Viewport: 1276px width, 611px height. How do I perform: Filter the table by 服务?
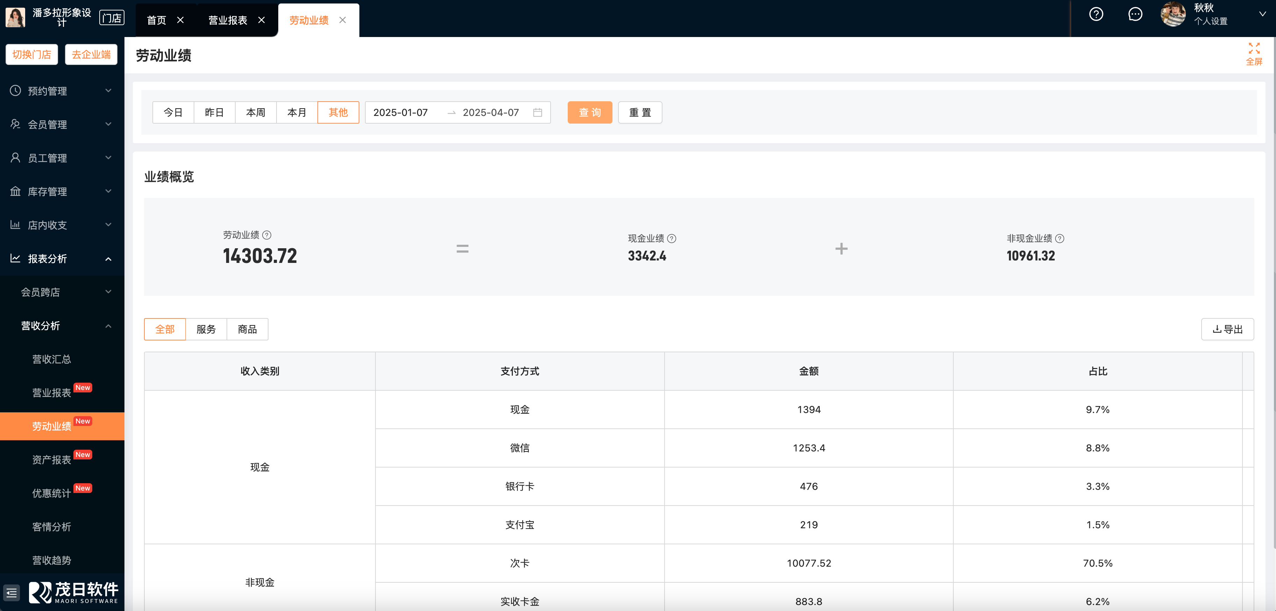[206, 329]
